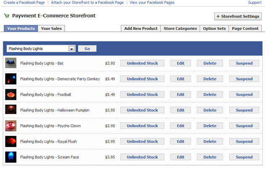
Task: Select 'Flashing Body Lights - Royal Flush' name
Action: pyautogui.click(x=49, y=142)
